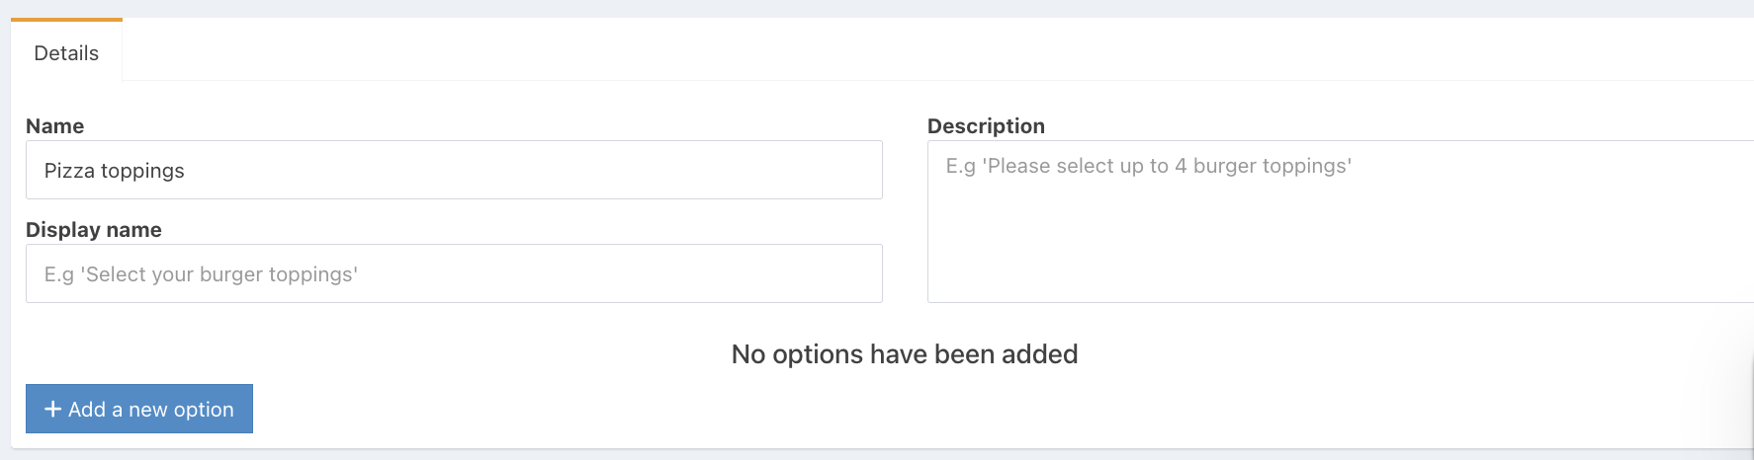Click the 'Pizza toppings' text in Name
1754x460 pixels.
[x=115, y=171]
